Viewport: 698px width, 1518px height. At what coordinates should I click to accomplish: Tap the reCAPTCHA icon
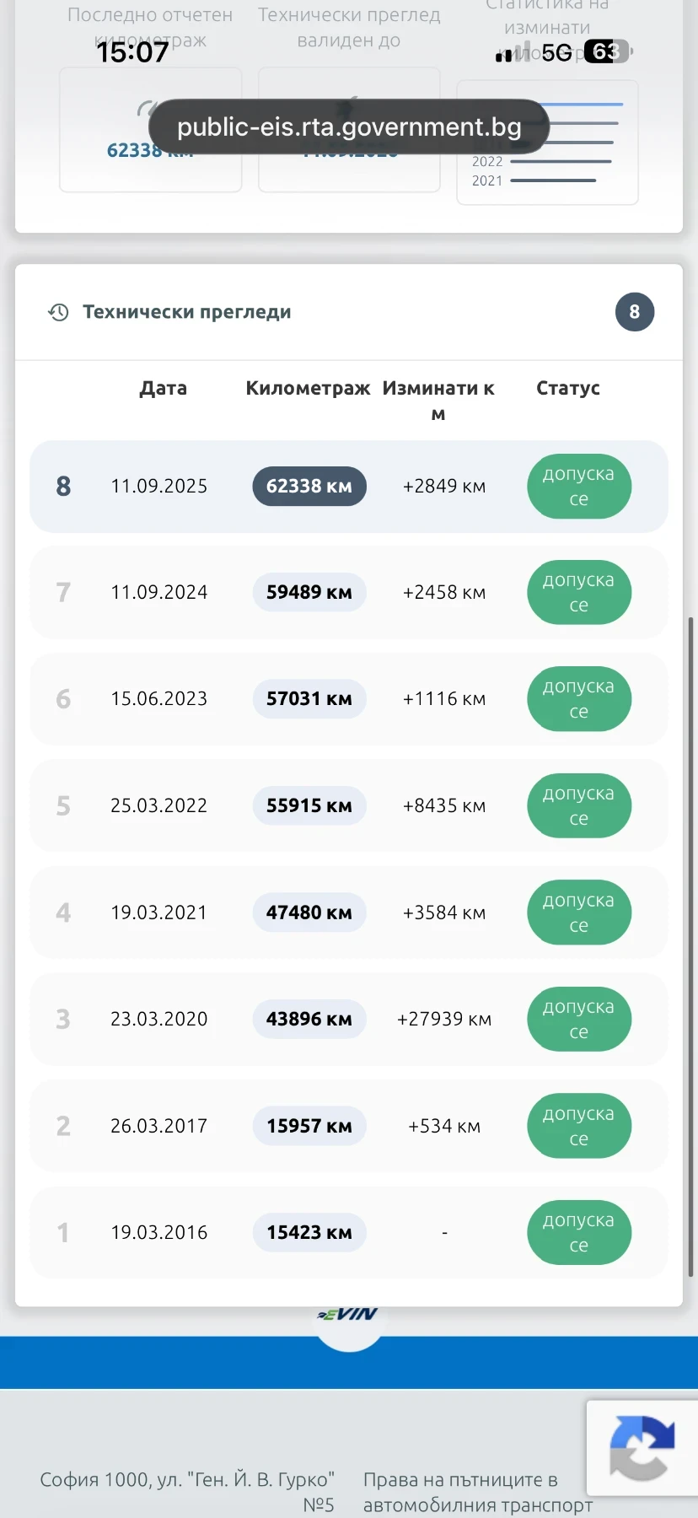click(x=642, y=1448)
